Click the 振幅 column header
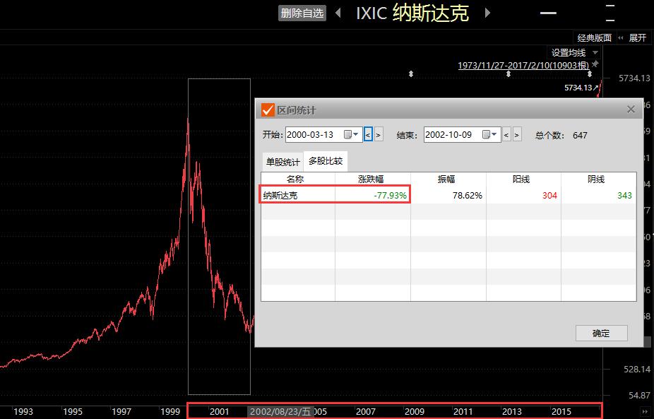The width and height of the screenshot is (654, 419). pos(446,179)
